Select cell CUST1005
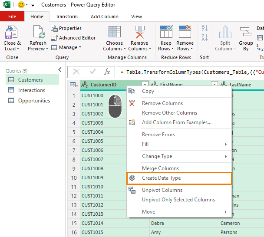 [x=103, y=141]
